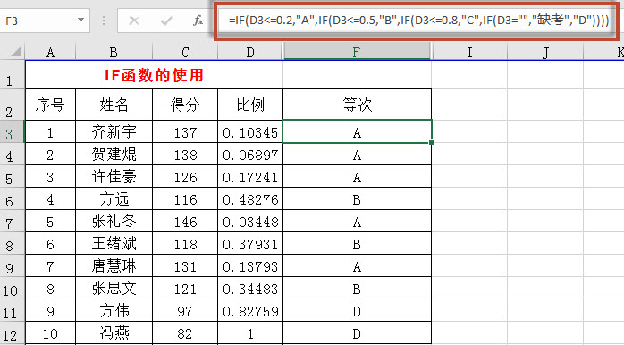Click the grade cell for 方远

tap(357, 198)
